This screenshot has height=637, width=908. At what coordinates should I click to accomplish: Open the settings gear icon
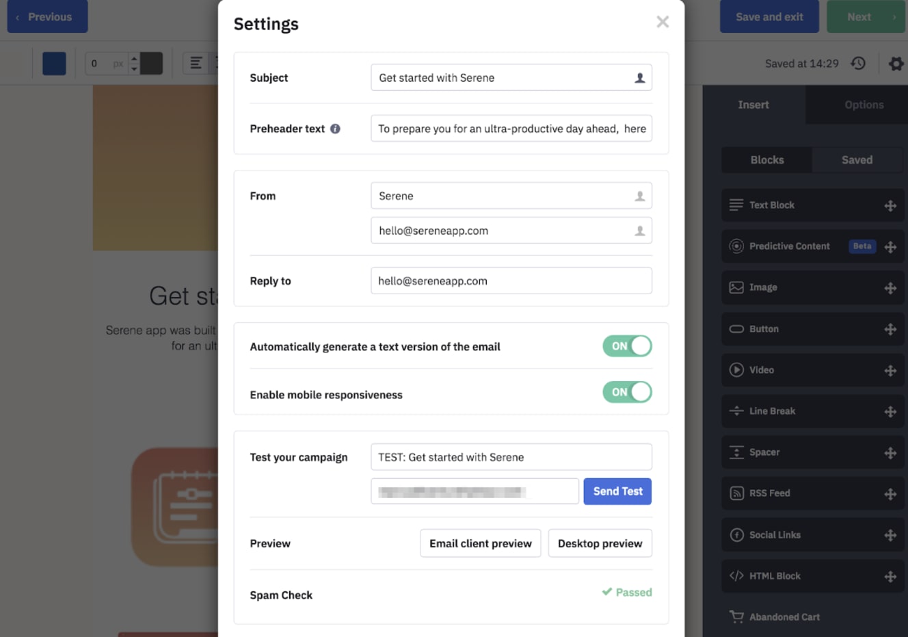896,64
